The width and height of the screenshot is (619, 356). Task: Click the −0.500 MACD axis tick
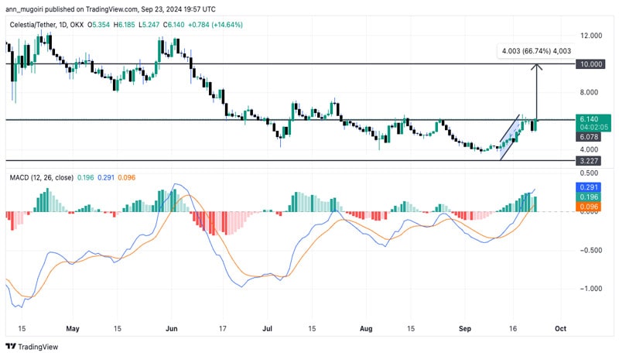(x=591, y=250)
